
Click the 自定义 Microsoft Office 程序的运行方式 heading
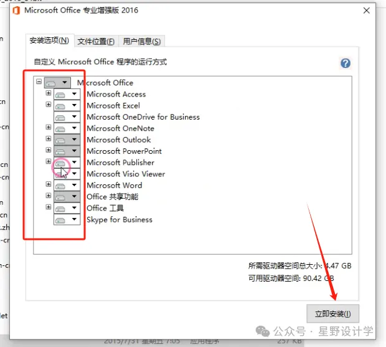coord(100,62)
